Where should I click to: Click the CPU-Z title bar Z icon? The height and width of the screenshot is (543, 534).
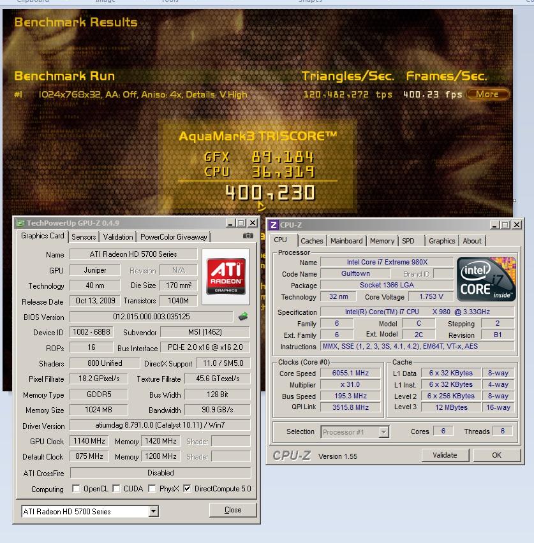pos(274,225)
